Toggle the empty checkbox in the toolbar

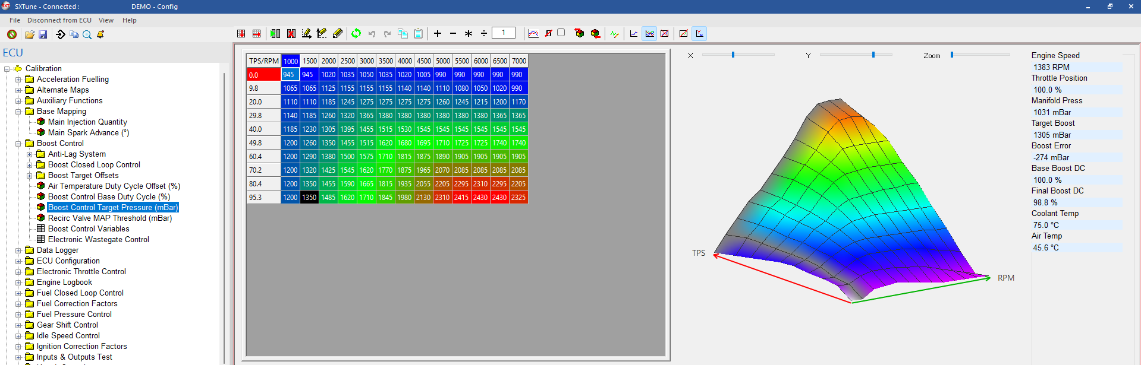point(561,33)
